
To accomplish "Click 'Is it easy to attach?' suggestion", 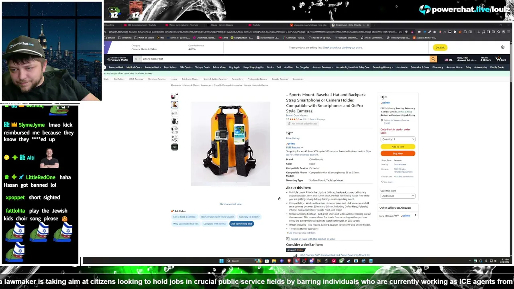I will point(249,217).
